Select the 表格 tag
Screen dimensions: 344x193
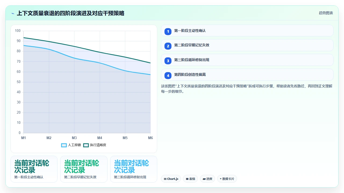(191, 179)
